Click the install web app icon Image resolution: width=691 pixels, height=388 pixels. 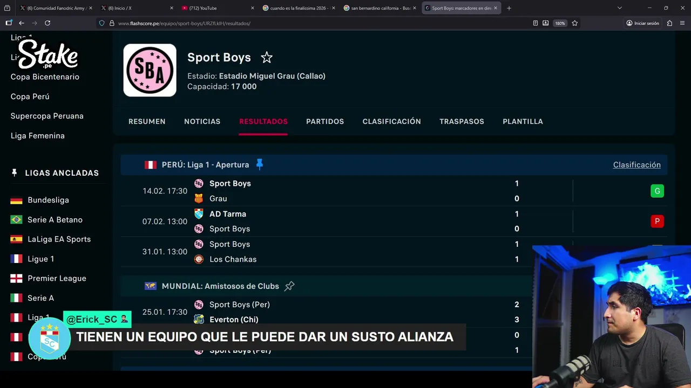point(546,23)
